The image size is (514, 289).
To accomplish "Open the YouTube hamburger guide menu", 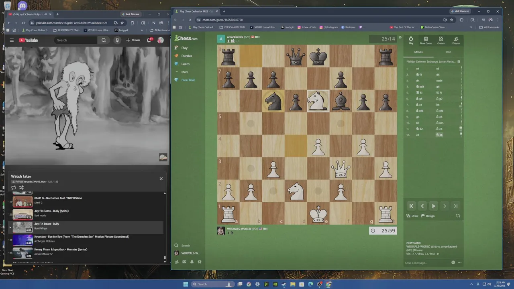I will (x=12, y=40).
